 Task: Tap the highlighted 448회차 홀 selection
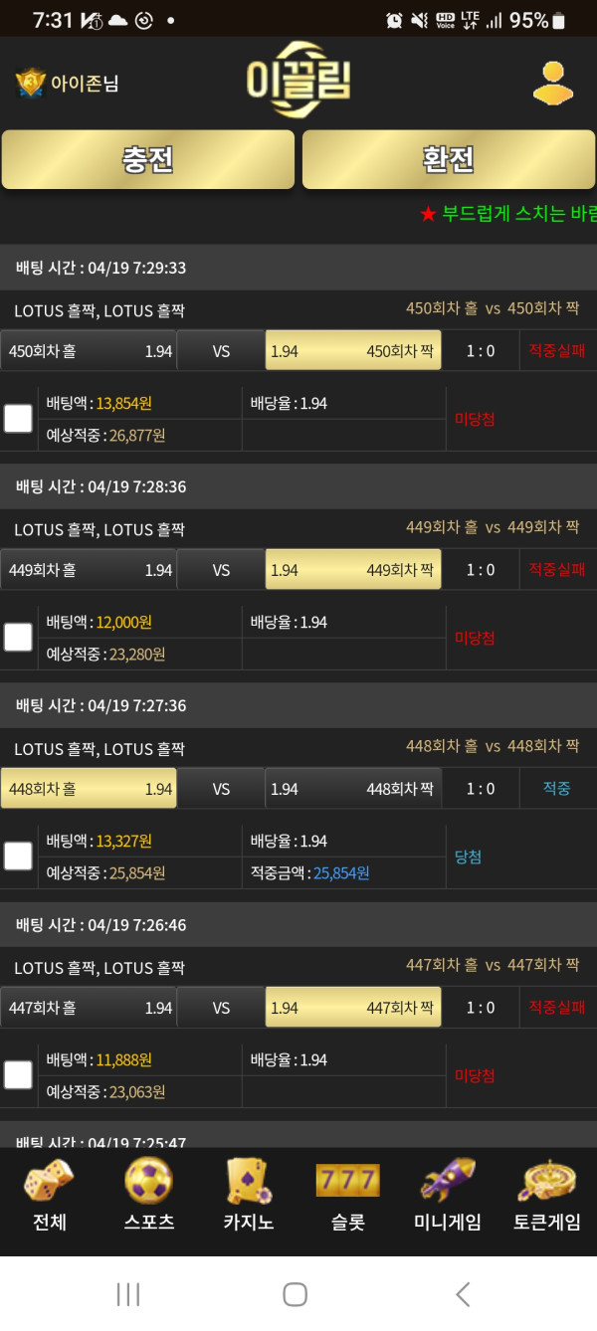pos(89,789)
